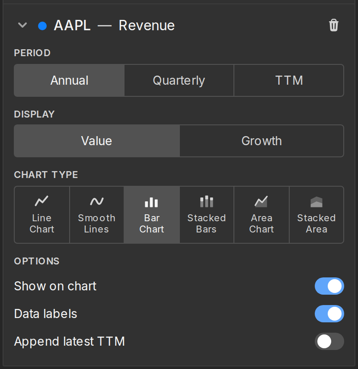This screenshot has height=369, width=358.
Task: Toggle off Show on chart
Action: click(x=329, y=286)
